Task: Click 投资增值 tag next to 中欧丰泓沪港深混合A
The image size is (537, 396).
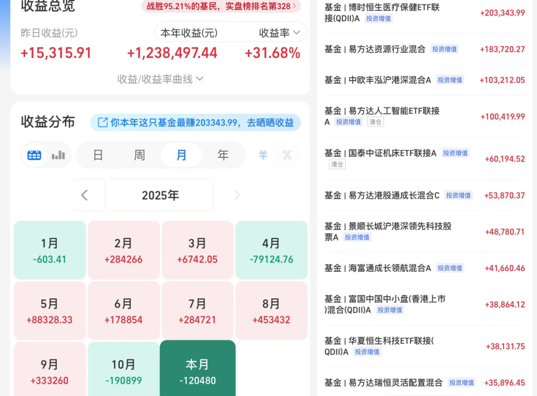Action: click(x=449, y=80)
